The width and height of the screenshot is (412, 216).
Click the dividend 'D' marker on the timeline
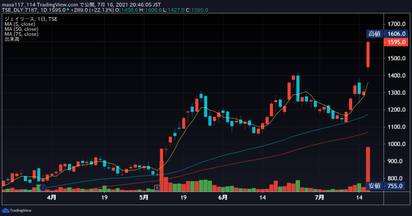coord(43,187)
